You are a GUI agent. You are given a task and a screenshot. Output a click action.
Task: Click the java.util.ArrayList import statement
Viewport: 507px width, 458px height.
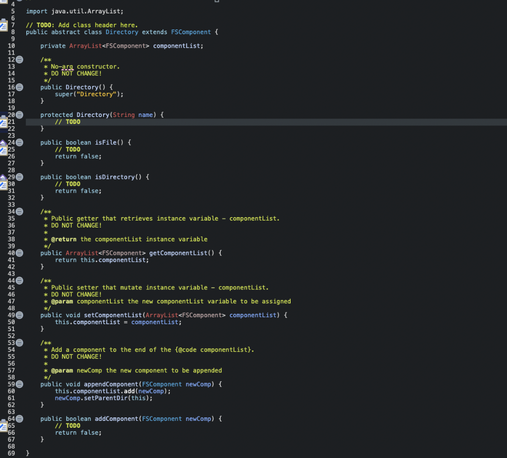point(74,11)
